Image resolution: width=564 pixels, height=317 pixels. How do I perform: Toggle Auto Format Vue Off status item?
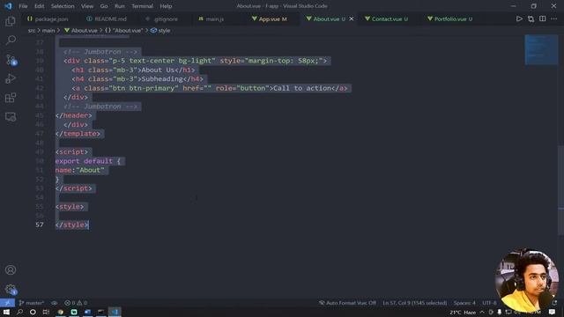(347, 303)
